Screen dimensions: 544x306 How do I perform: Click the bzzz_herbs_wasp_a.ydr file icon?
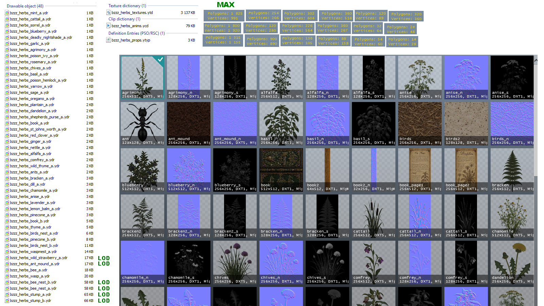tap(7, 276)
